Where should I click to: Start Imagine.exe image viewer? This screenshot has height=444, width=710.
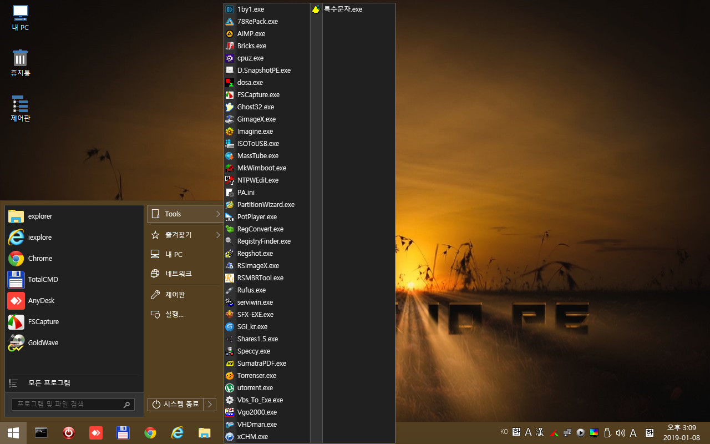[267, 132]
